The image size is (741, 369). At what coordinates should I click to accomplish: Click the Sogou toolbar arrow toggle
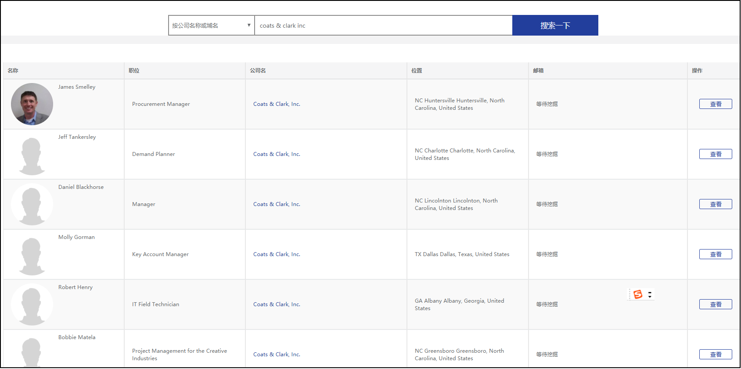(x=650, y=294)
